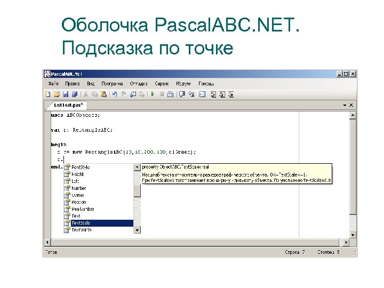Click the Столбец status indicator
The height and width of the screenshot is (288, 384).
click(329, 252)
